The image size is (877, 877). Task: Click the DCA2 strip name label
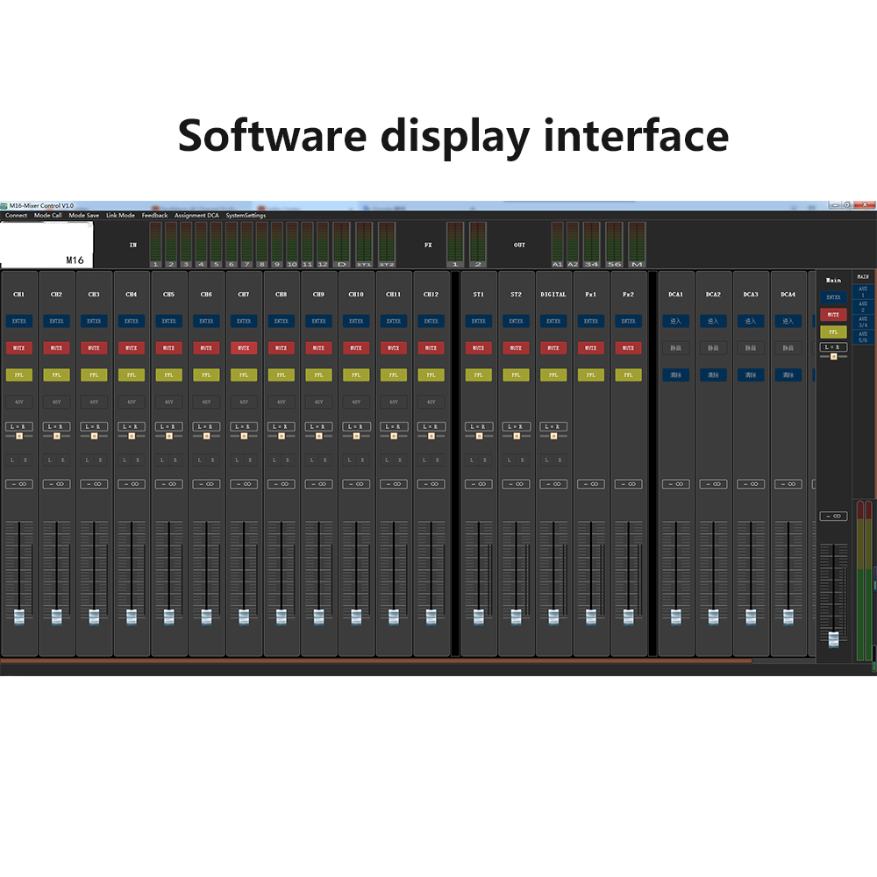(713, 294)
